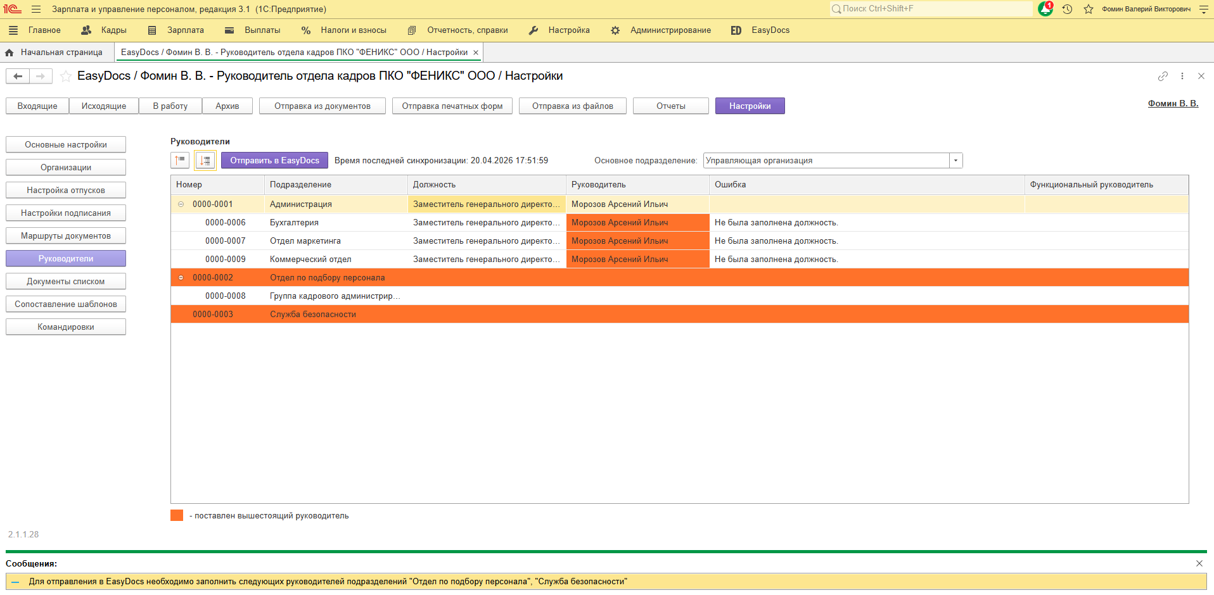1214x595 pixels.
Task: Select the Коммерческий отдел cell
Action: click(x=336, y=260)
